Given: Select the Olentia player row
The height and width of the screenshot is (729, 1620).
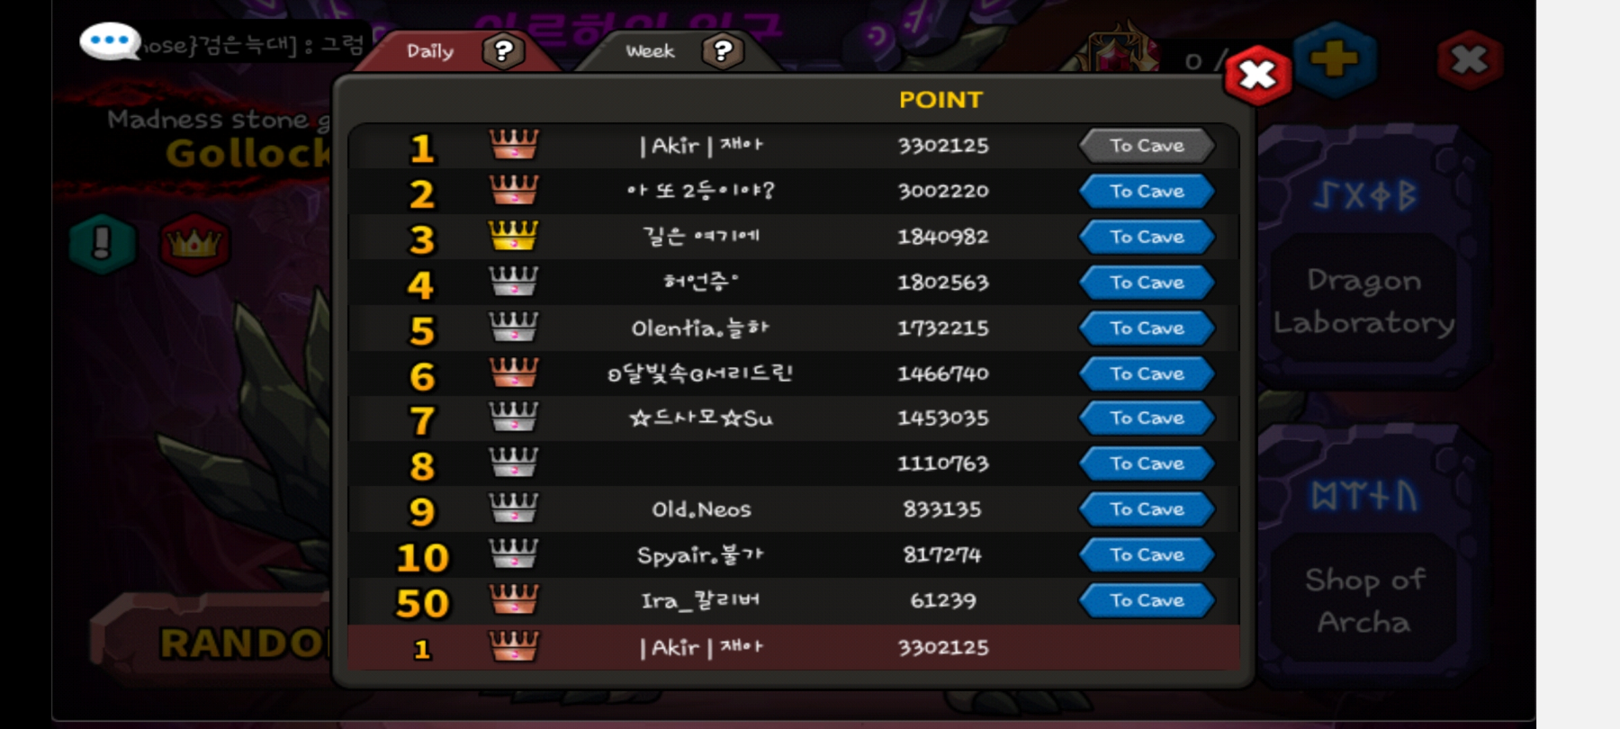Looking at the screenshot, I should pyautogui.click(x=793, y=328).
